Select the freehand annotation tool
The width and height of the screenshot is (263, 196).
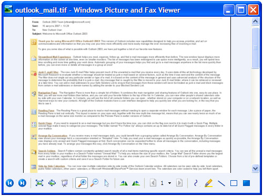196,183
